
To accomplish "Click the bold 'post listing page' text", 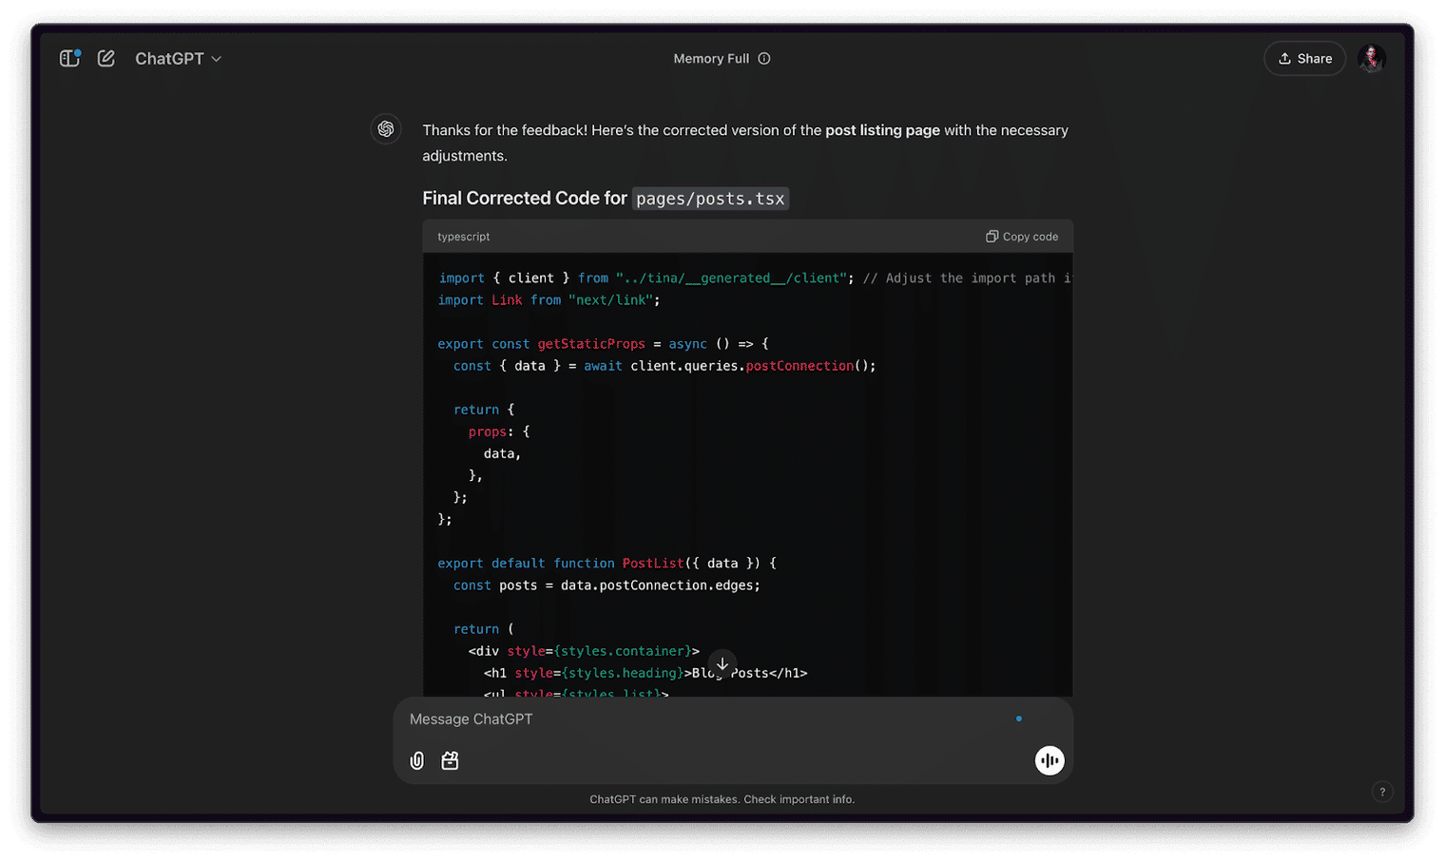I will point(882,130).
